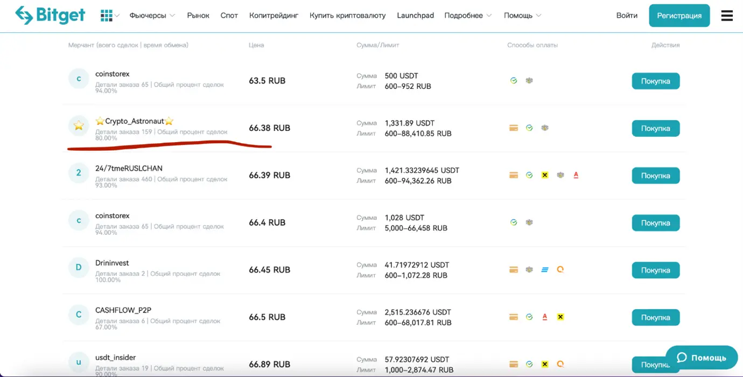The width and height of the screenshot is (743, 377).
Task: Click blue striped payment icon in Drininvest row
Action: (545, 270)
